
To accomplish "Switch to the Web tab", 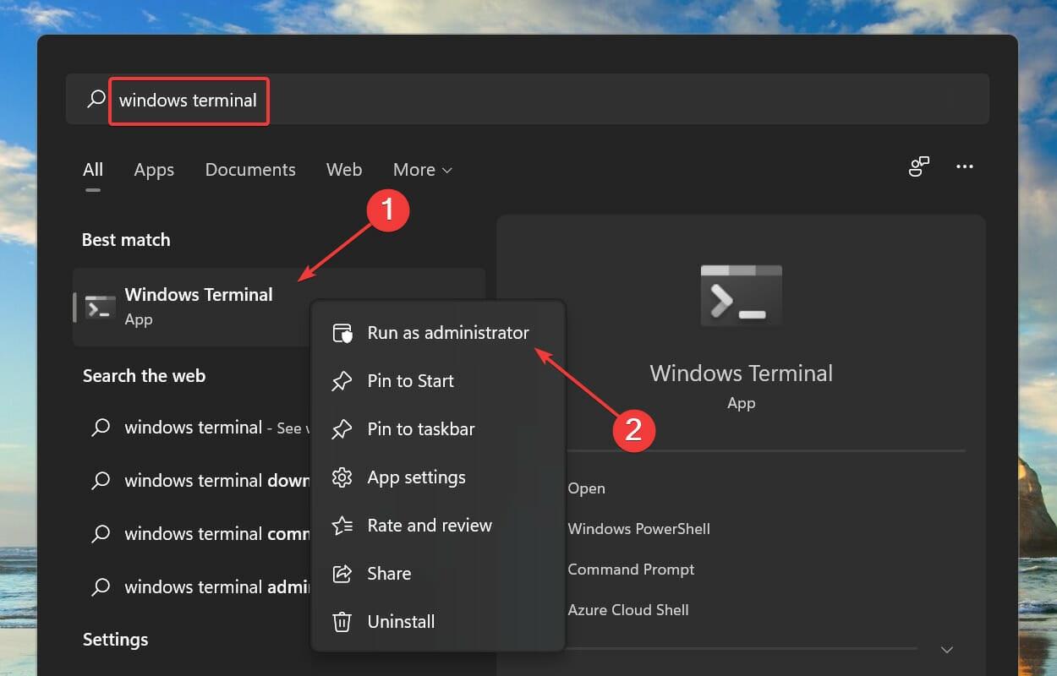I will tap(344, 169).
